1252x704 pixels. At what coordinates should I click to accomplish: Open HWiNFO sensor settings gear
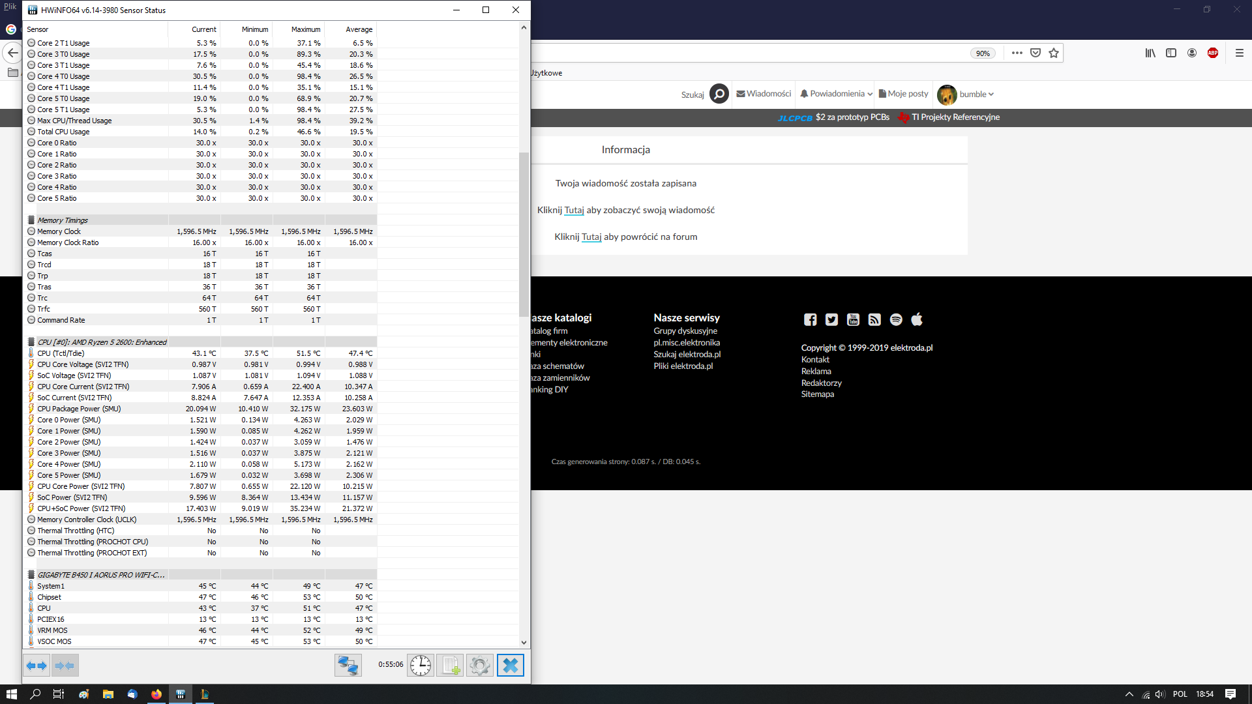coord(479,666)
